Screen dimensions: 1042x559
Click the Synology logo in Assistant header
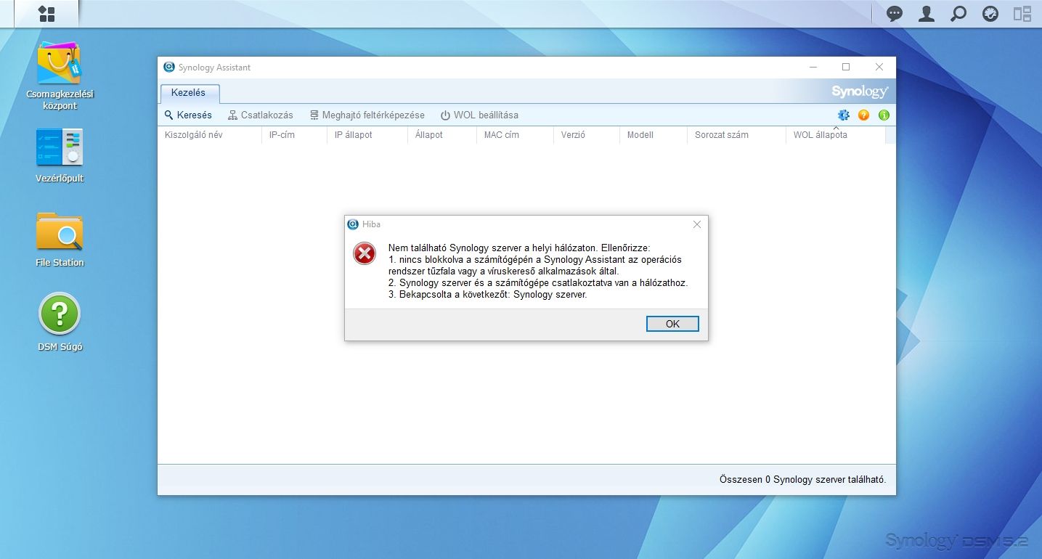(860, 92)
